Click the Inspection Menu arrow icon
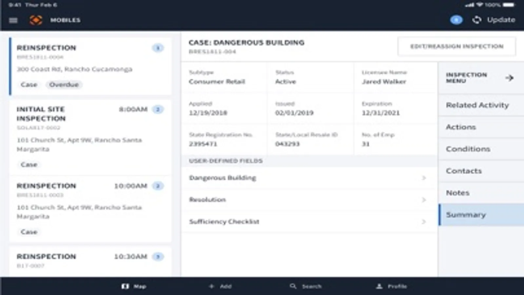Viewport: 524px width, 295px height. pyautogui.click(x=509, y=78)
